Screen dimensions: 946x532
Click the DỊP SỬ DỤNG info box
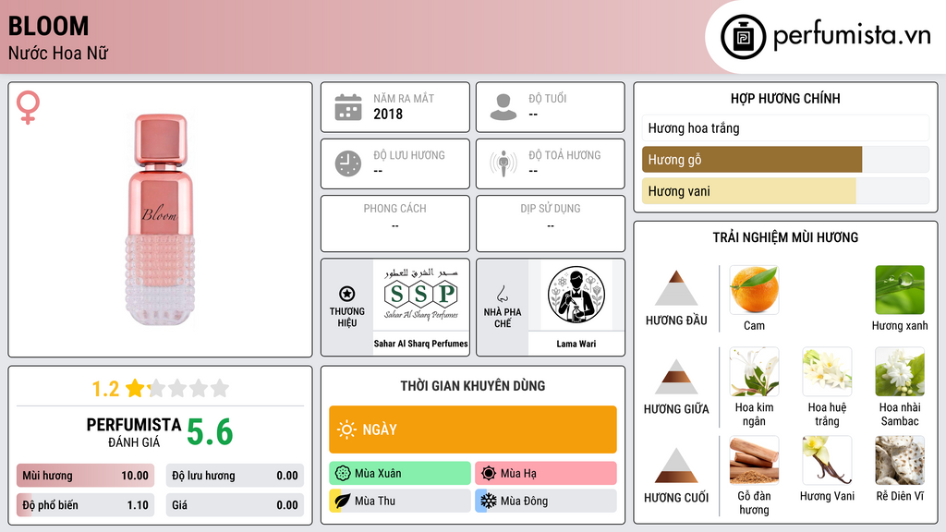point(551,224)
